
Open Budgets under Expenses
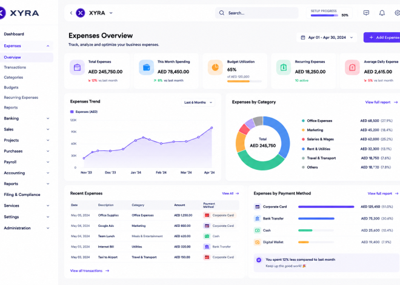click(x=12, y=87)
